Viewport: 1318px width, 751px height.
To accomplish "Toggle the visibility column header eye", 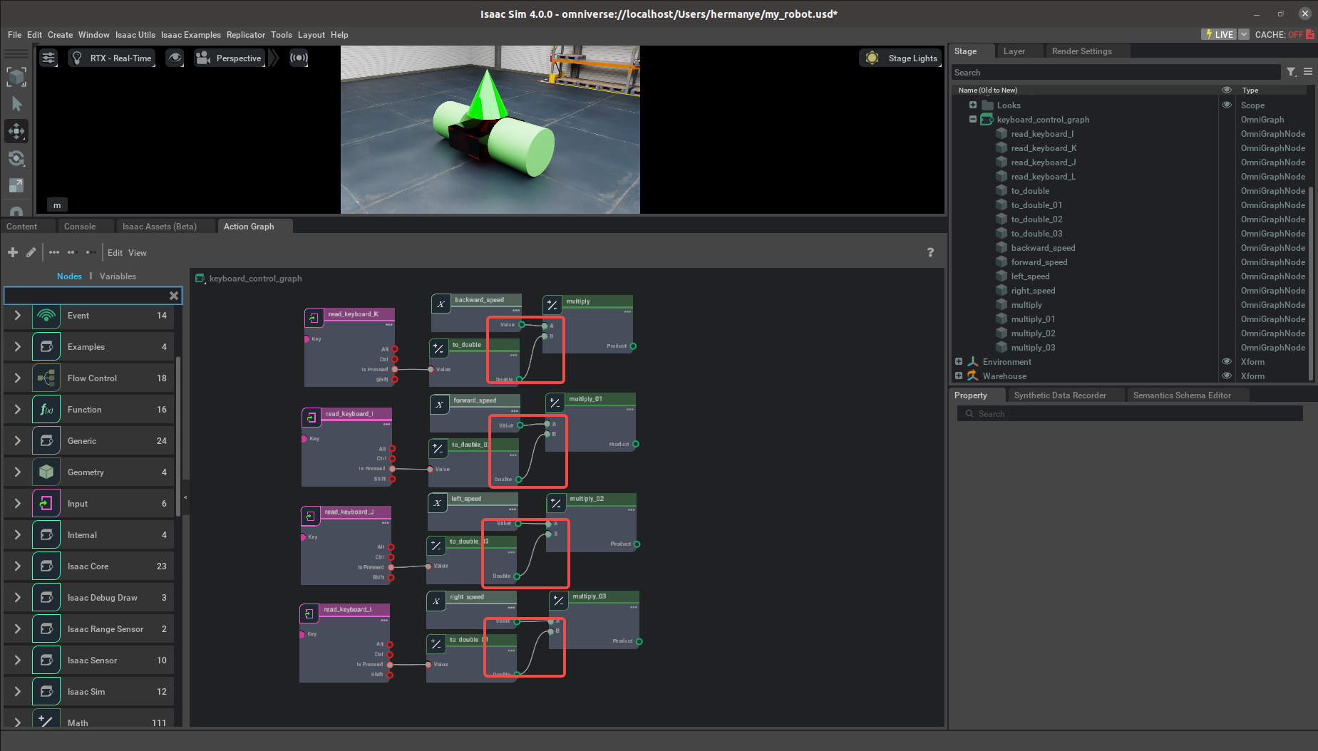I will (1227, 90).
